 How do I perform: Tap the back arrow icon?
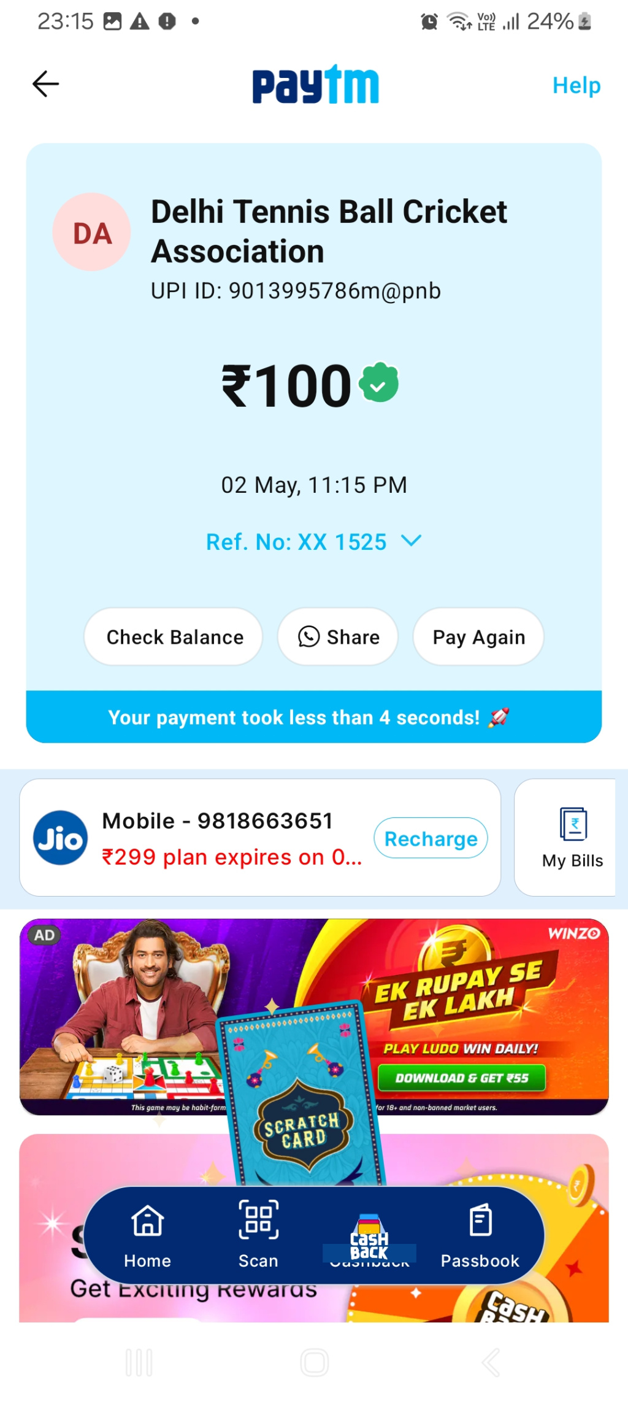pyautogui.click(x=45, y=84)
